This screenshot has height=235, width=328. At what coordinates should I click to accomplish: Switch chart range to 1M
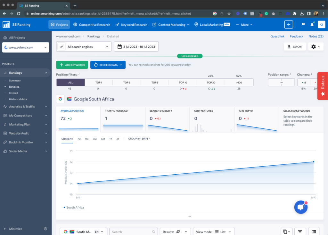click(x=86, y=139)
